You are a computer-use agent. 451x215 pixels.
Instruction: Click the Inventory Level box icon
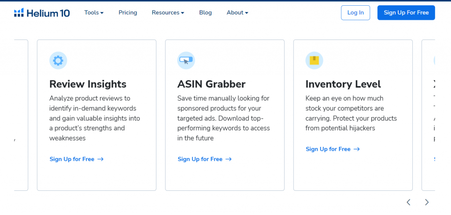314,61
